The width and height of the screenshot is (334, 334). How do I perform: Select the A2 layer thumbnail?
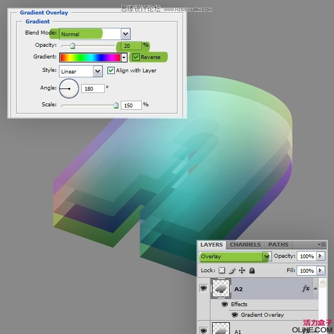(221, 288)
